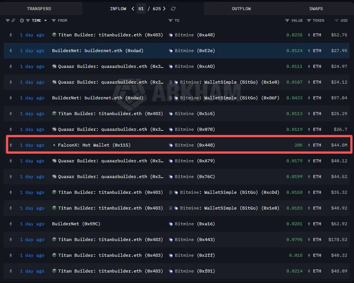354x283 pixels.
Task: Edit the page number field showing 51
Action: (141, 9)
